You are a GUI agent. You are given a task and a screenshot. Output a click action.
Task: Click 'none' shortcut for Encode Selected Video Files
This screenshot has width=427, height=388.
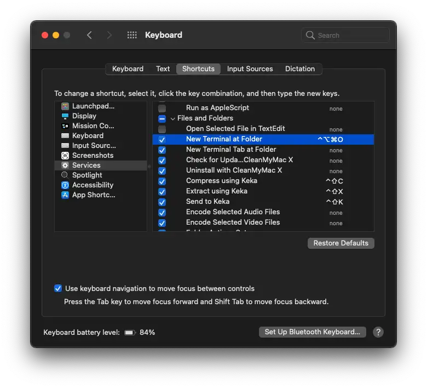pyautogui.click(x=336, y=223)
